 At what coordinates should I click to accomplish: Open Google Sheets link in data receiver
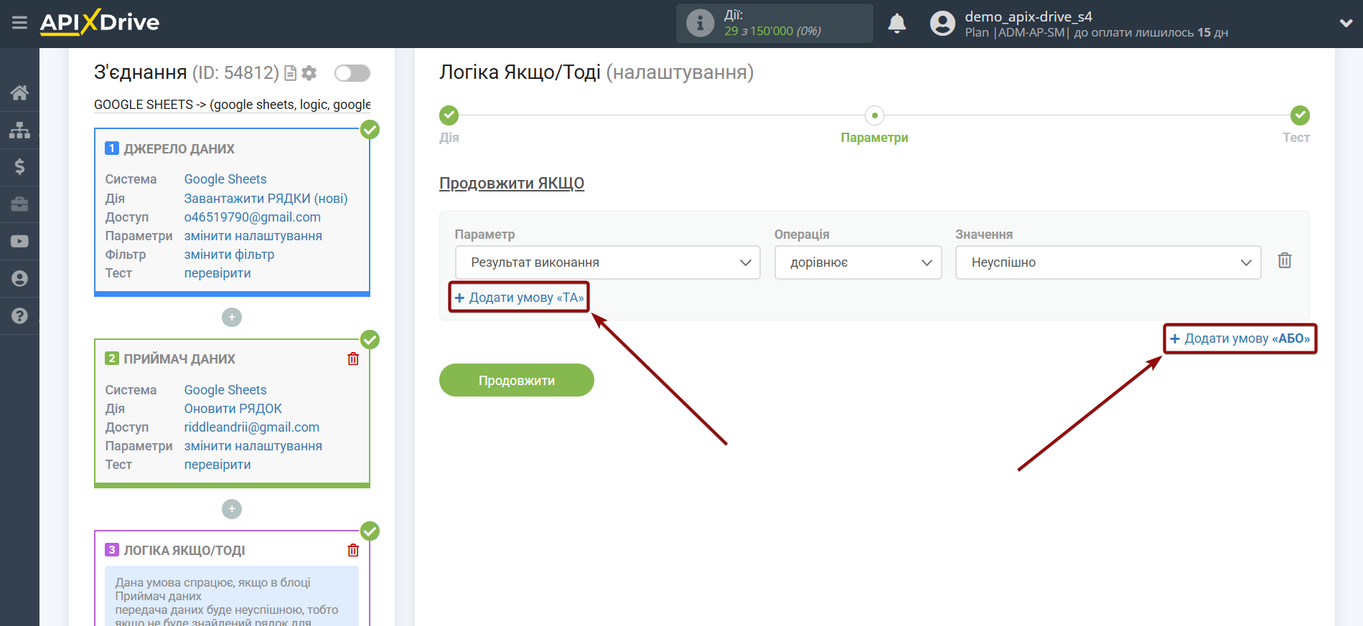[225, 390]
